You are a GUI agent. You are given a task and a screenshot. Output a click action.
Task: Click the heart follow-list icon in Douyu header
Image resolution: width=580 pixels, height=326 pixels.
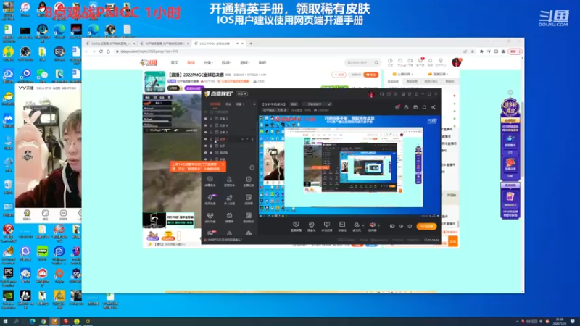(x=400, y=61)
